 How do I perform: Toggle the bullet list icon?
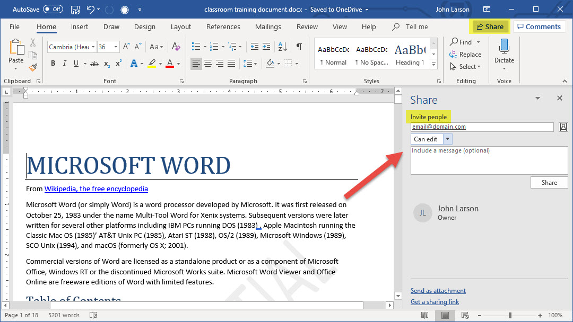(196, 47)
